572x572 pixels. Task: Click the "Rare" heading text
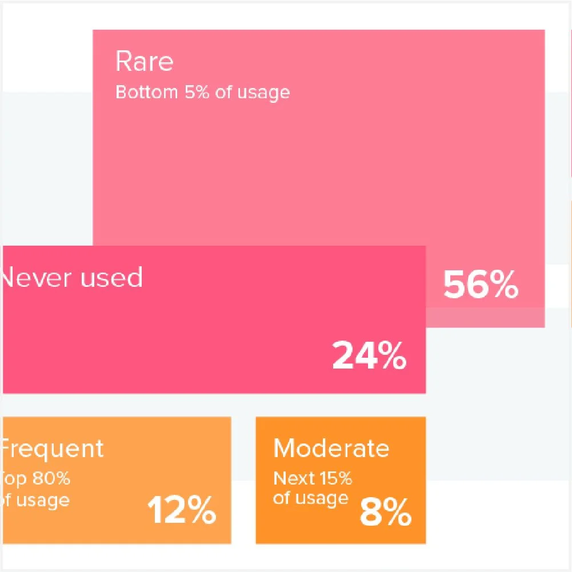click(x=144, y=61)
